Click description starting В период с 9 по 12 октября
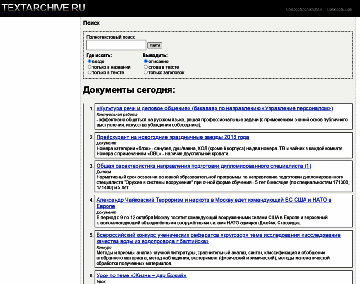This screenshot has height=284, width=360. tap(212, 220)
